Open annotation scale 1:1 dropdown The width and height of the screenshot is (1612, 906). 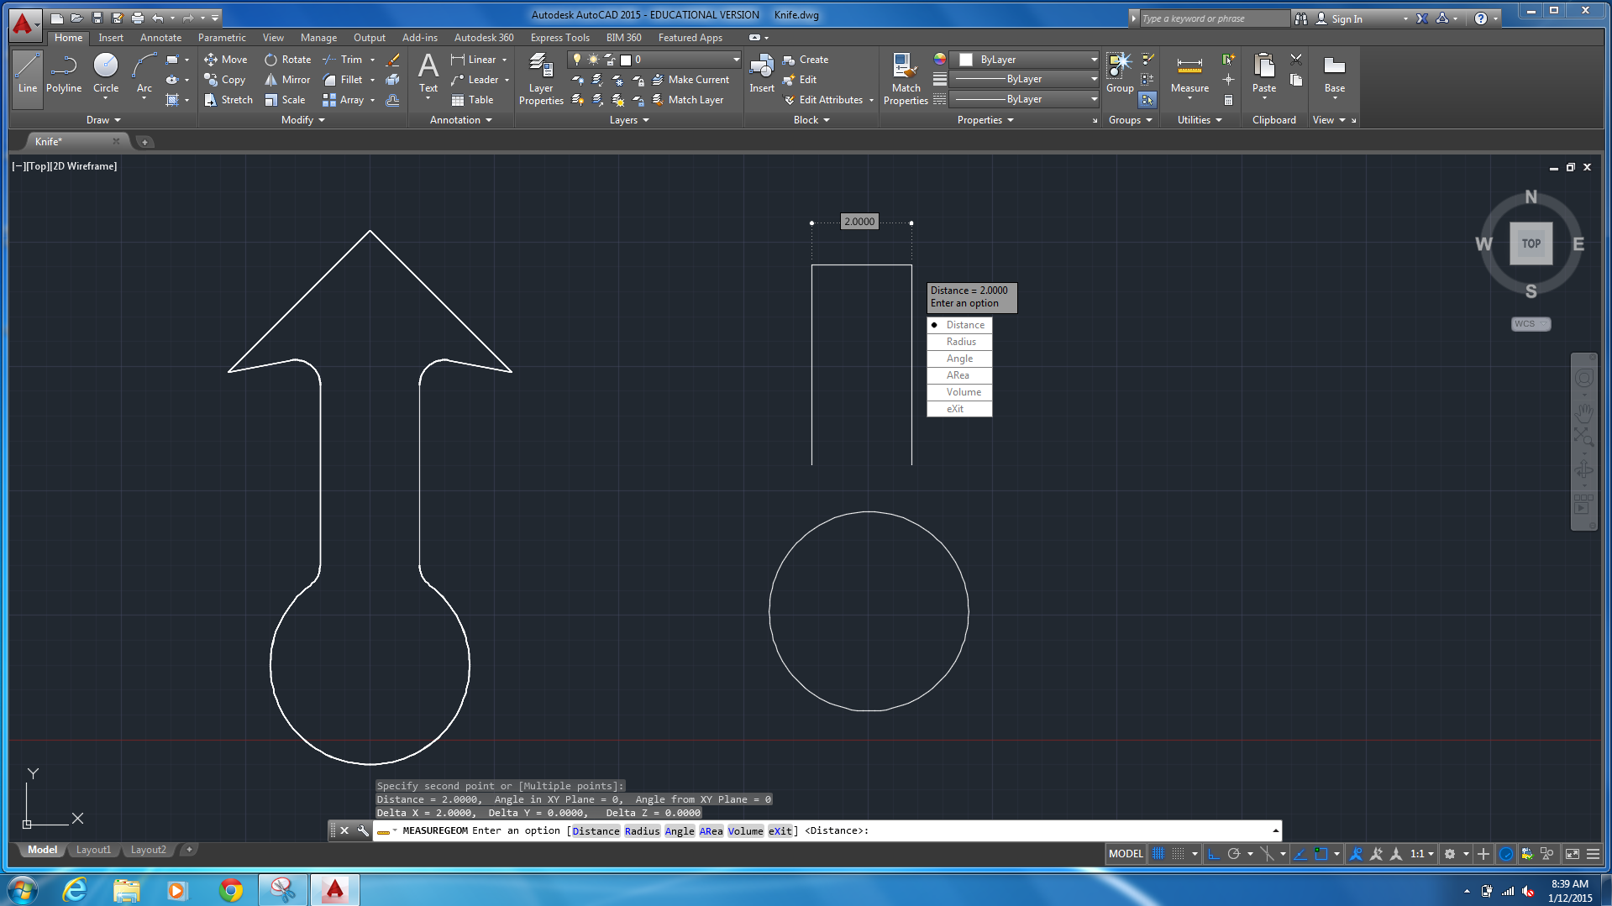[1422, 854]
